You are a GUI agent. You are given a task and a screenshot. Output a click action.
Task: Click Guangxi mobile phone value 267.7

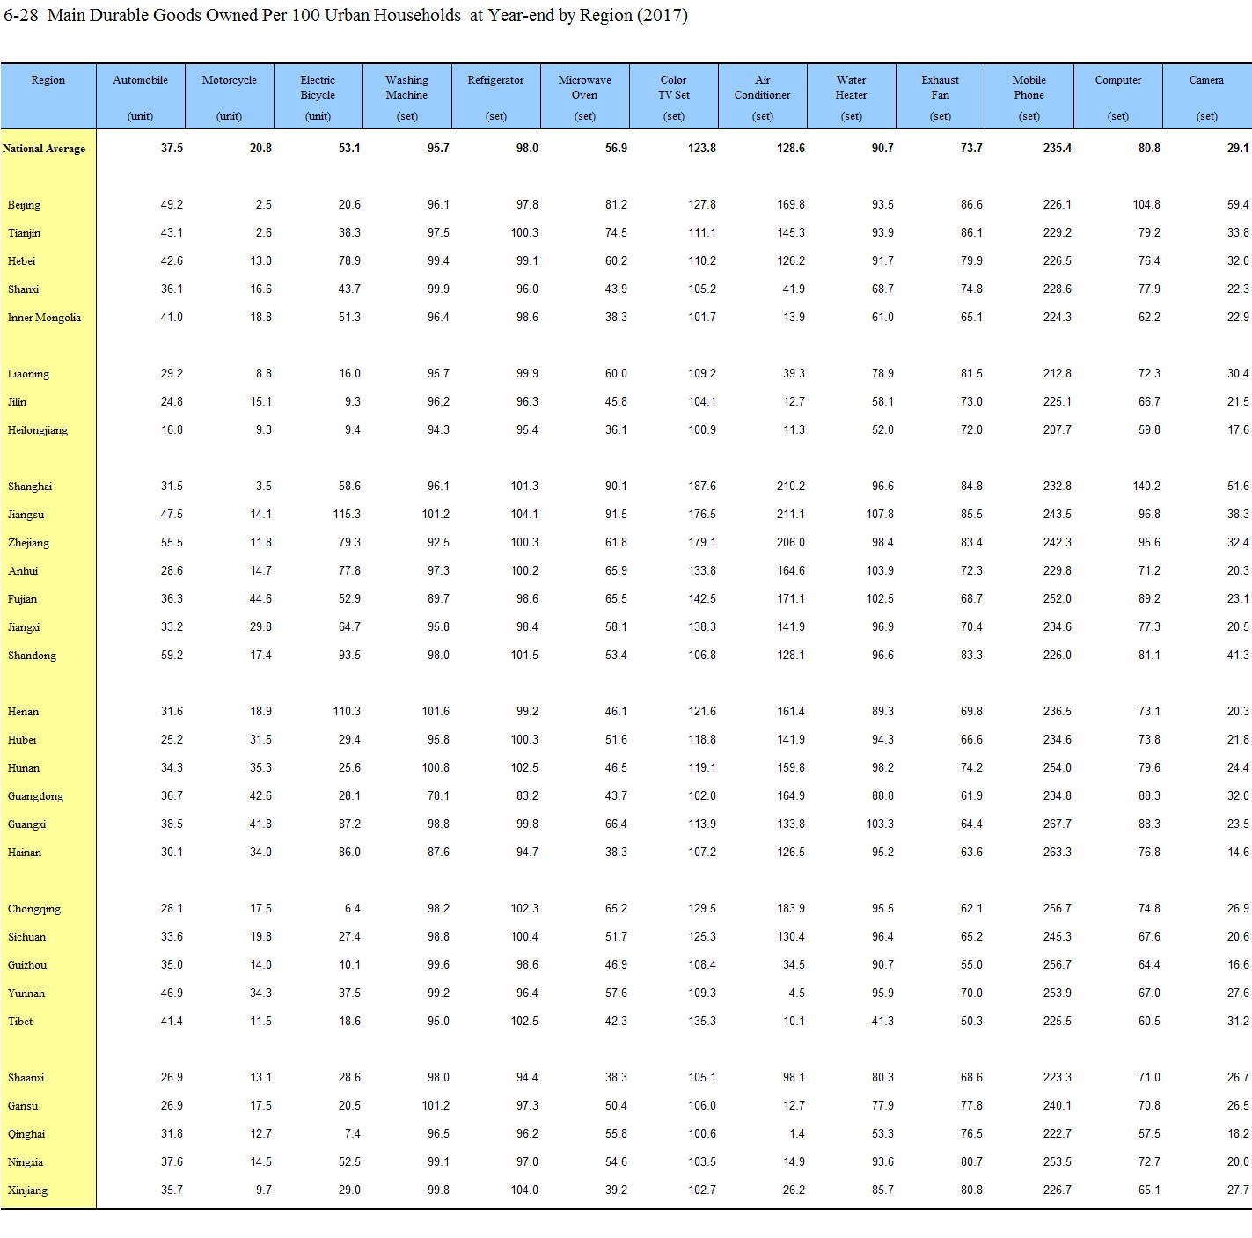1058,824
